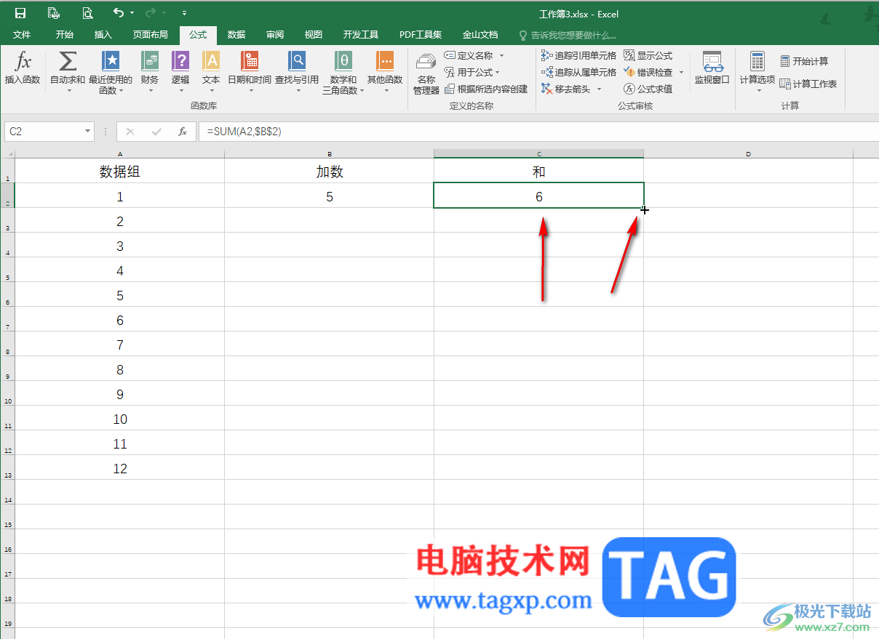Screen dimensions: 879x639
Task: Click the Name Box showing C2
Action: pyautogui.click(x=44, y=132)
